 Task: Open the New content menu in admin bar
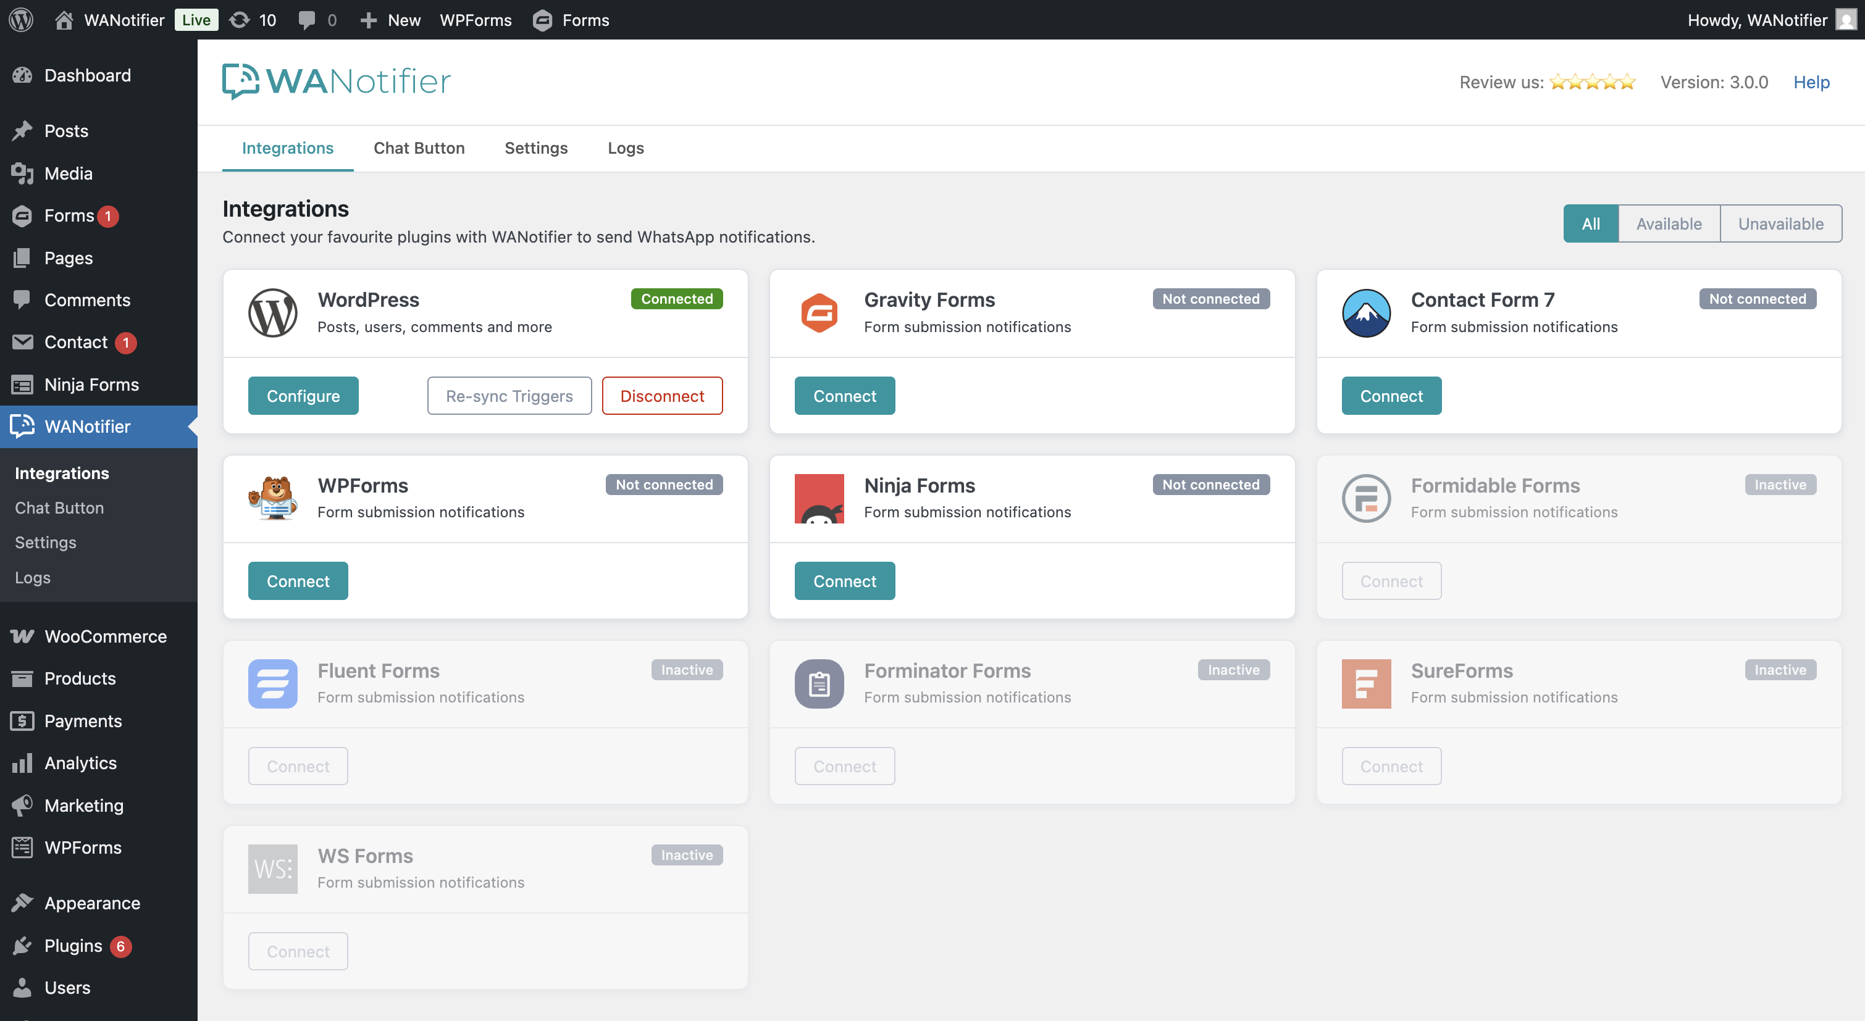390,20
